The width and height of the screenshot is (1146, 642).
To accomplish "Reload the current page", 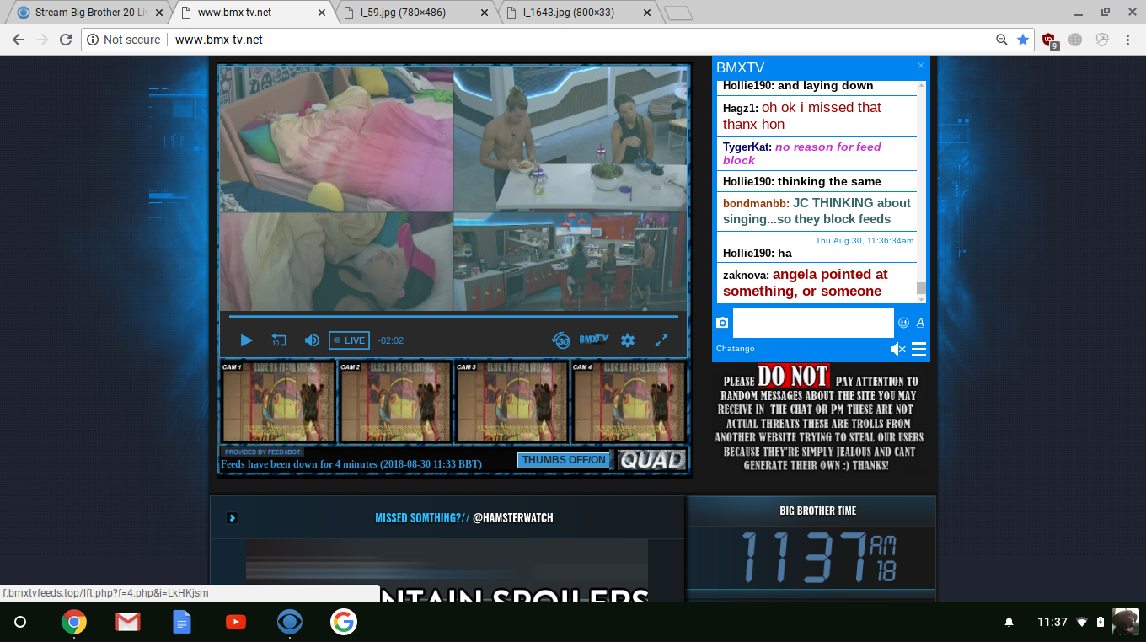I will point(66,40).
